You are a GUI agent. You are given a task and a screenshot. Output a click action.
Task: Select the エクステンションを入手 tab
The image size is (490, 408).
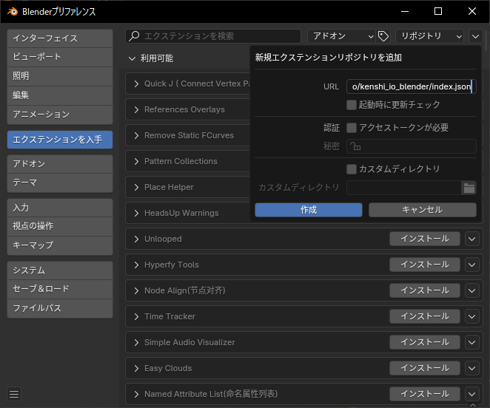tap(60, 140)
